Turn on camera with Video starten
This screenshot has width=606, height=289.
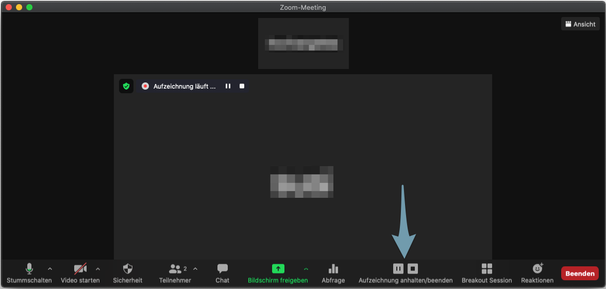point(80,269)
